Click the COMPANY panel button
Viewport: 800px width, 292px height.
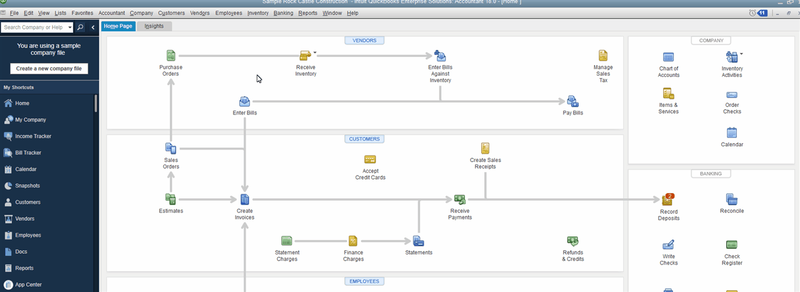coord(711,40)
